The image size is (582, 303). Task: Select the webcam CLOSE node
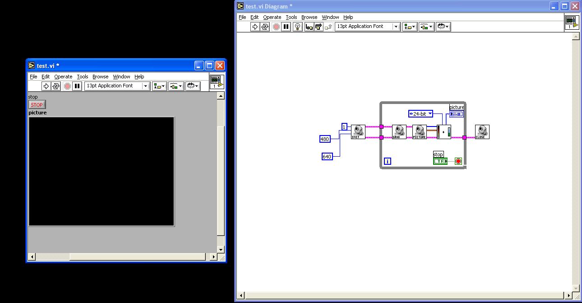482,132
